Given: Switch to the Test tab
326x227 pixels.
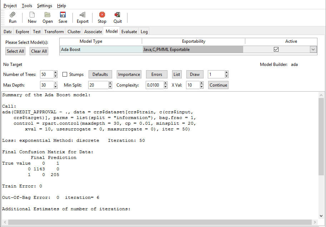Looking at the screenshot, I should point(36,32).
